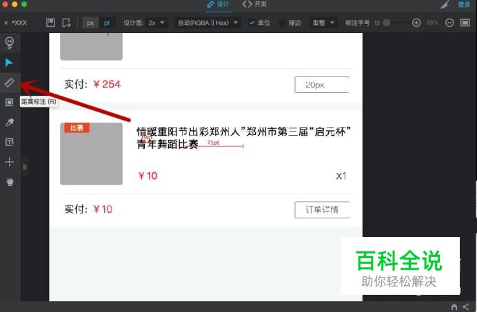Click the *XXX project name
Image resolution: width=477 pixels, height=312 pixels.
19,23
